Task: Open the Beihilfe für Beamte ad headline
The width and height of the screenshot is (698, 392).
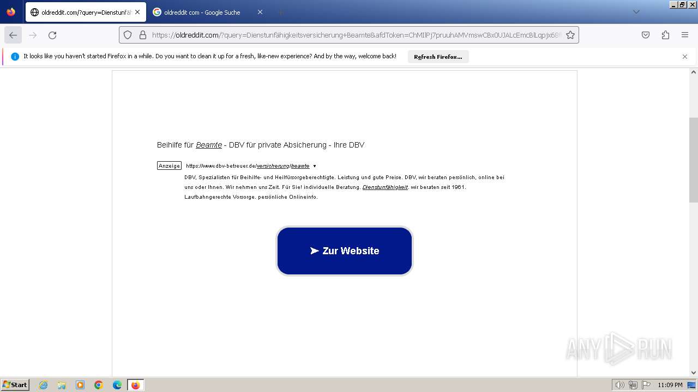Action: coord(261,145)
